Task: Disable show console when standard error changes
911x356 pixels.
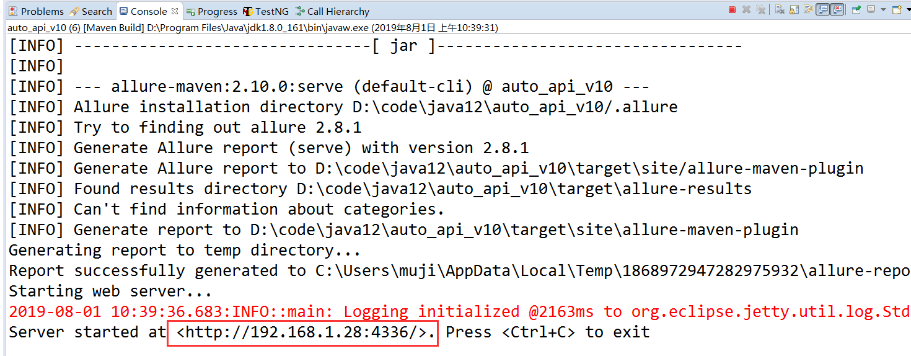Action: (x=837, y=9)
